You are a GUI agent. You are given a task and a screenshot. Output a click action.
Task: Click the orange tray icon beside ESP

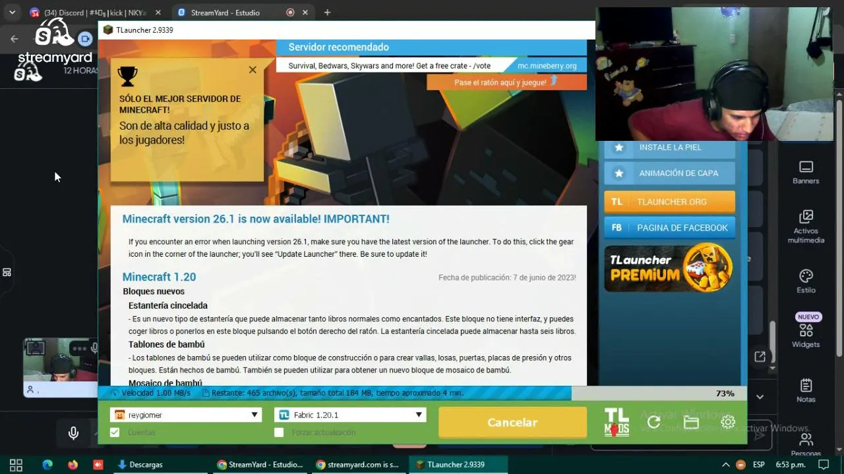(741, 465)
